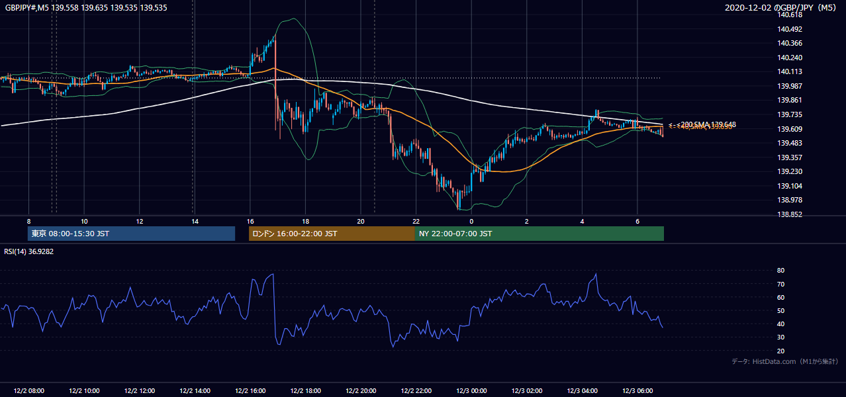Click the 140.366 price axis label

(790, 43)
